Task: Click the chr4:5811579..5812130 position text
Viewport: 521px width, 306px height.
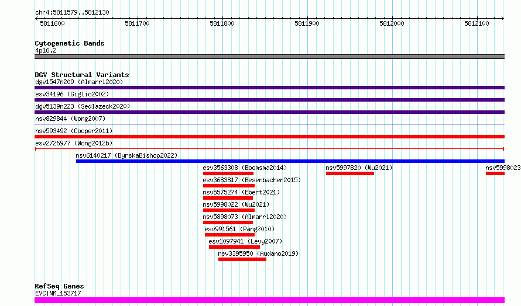Action: (x=72, y=12)
